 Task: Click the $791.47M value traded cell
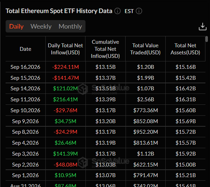coord(146,175)
